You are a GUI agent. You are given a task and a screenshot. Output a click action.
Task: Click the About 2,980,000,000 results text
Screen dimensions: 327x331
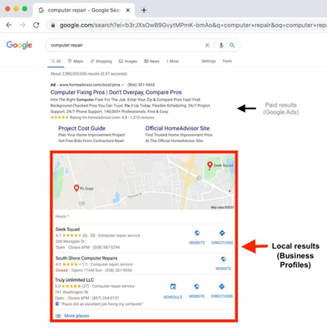(x=89, y=74)
